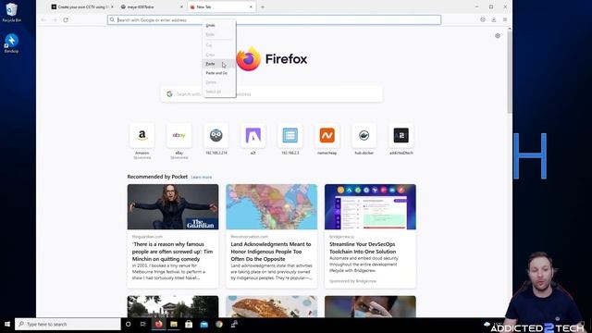Select the New Tab browser tab
This screenshot has height=333, width=592.
221,6
